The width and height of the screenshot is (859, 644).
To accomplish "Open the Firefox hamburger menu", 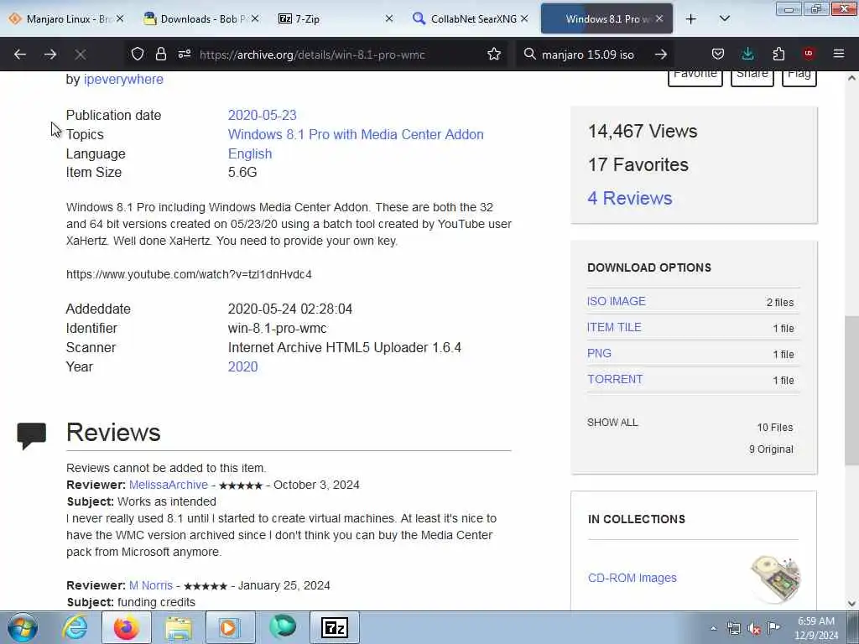I will coord(838,54).
